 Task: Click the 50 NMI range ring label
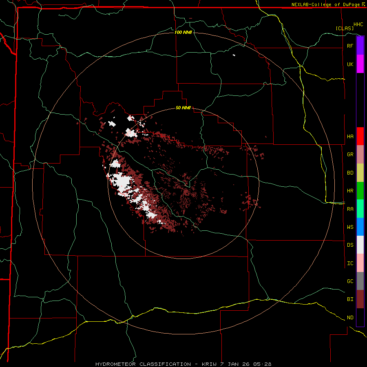183,108
